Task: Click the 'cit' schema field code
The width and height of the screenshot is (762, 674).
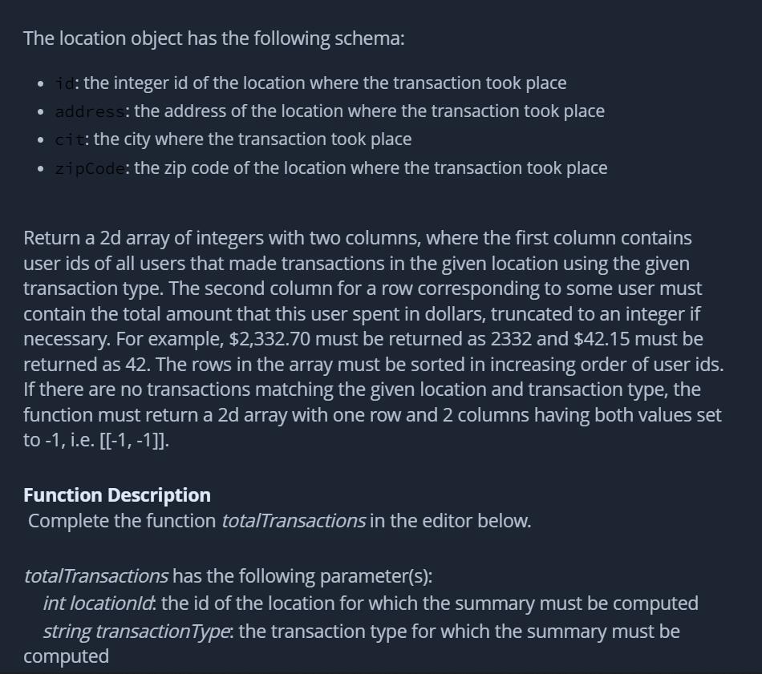Action: [x=70, y=140]
